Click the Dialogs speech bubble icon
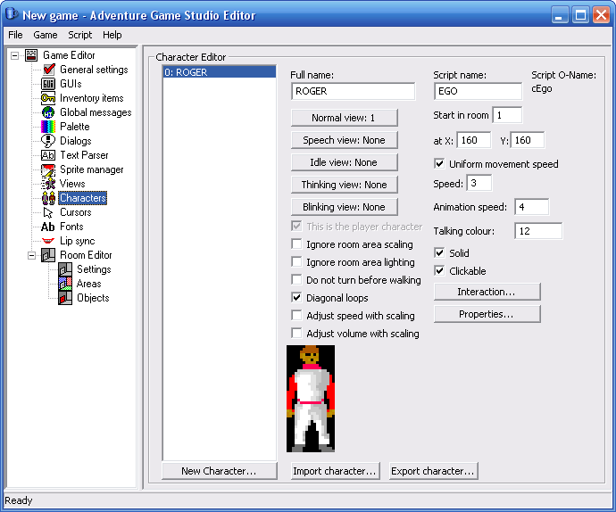 pos(48,141)
